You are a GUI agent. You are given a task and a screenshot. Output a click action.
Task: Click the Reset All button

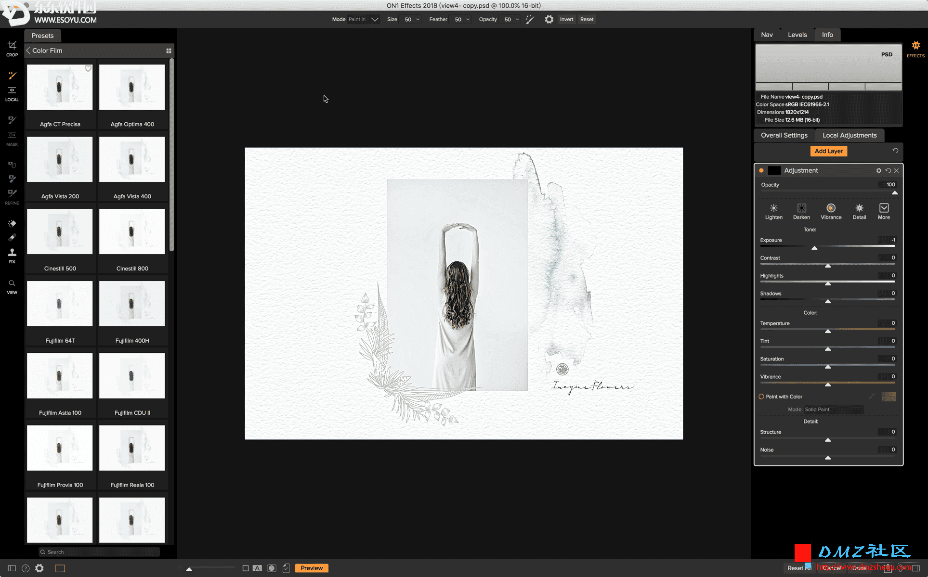coord(799,568)
